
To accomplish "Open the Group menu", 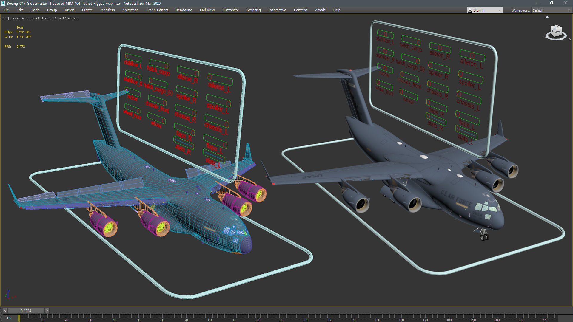I will point(52,10).
